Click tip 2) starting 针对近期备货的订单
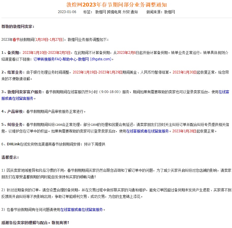The width and height of the screenshot is (232, 228). (116, 193)
